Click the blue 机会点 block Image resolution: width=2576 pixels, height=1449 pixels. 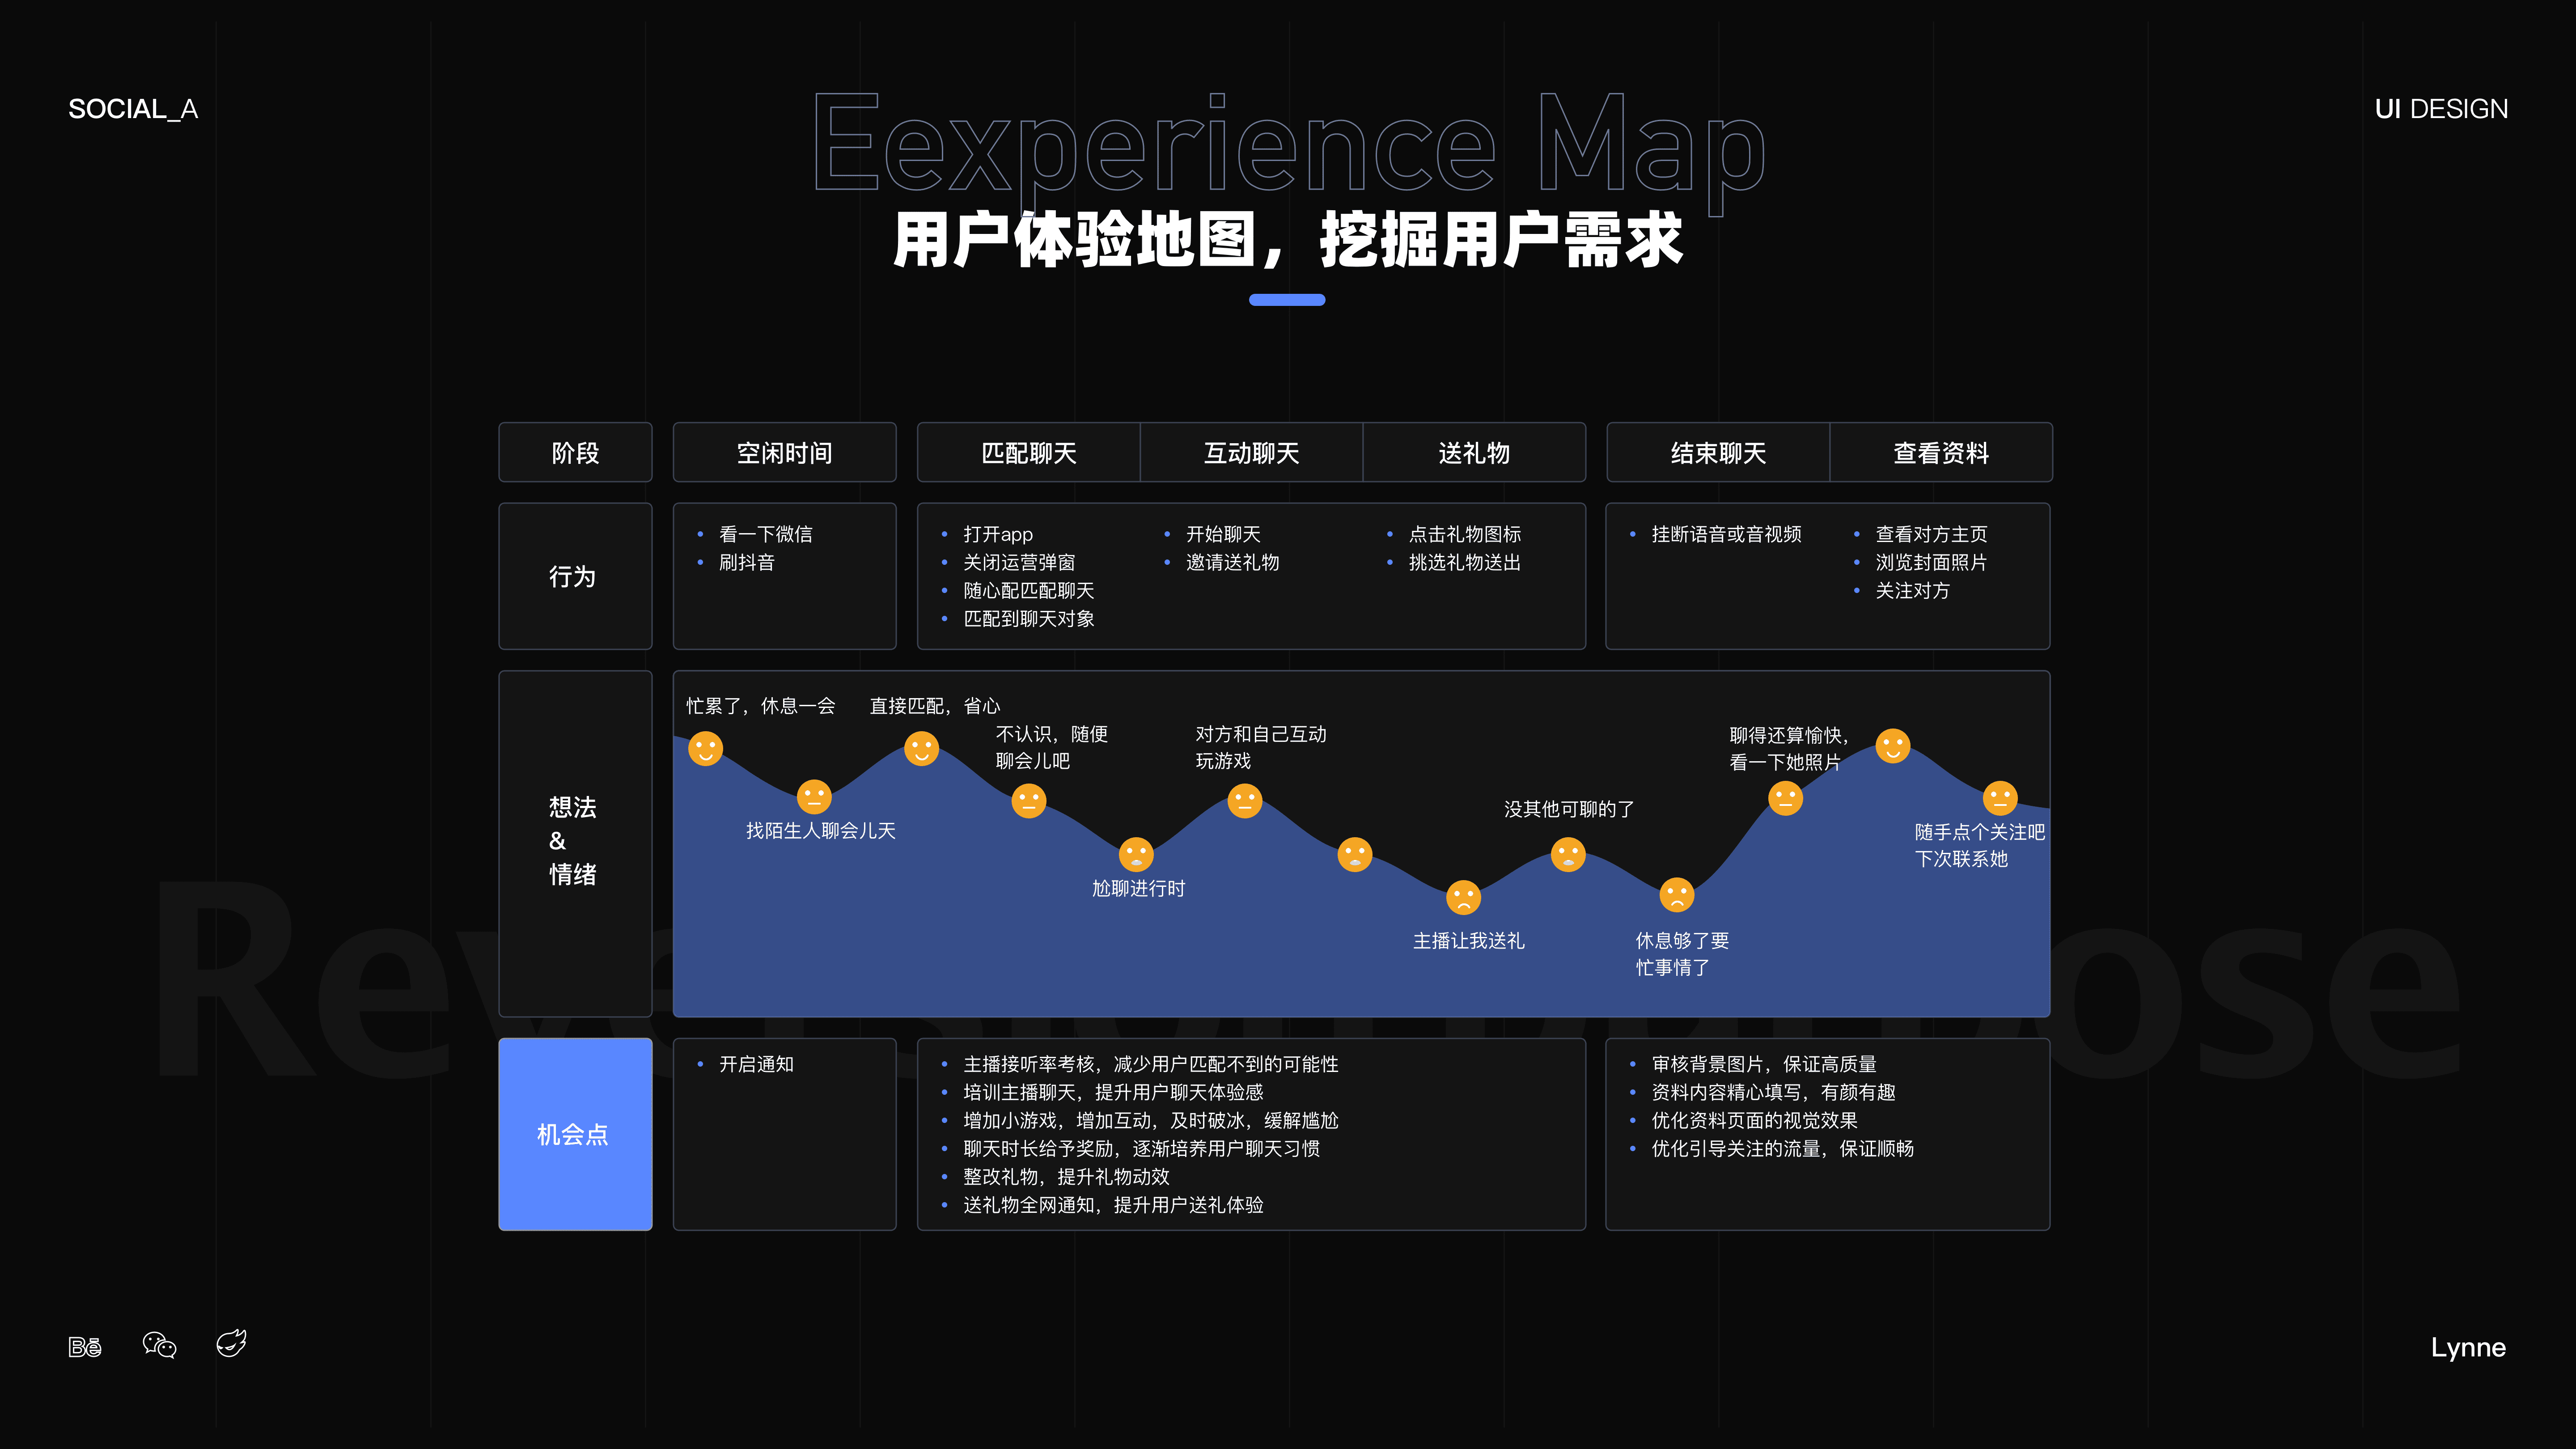(x=575, y=1134)
